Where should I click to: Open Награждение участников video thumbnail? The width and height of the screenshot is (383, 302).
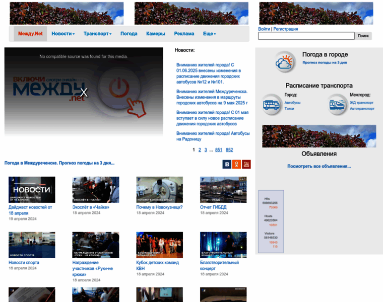tap(96, 245)
